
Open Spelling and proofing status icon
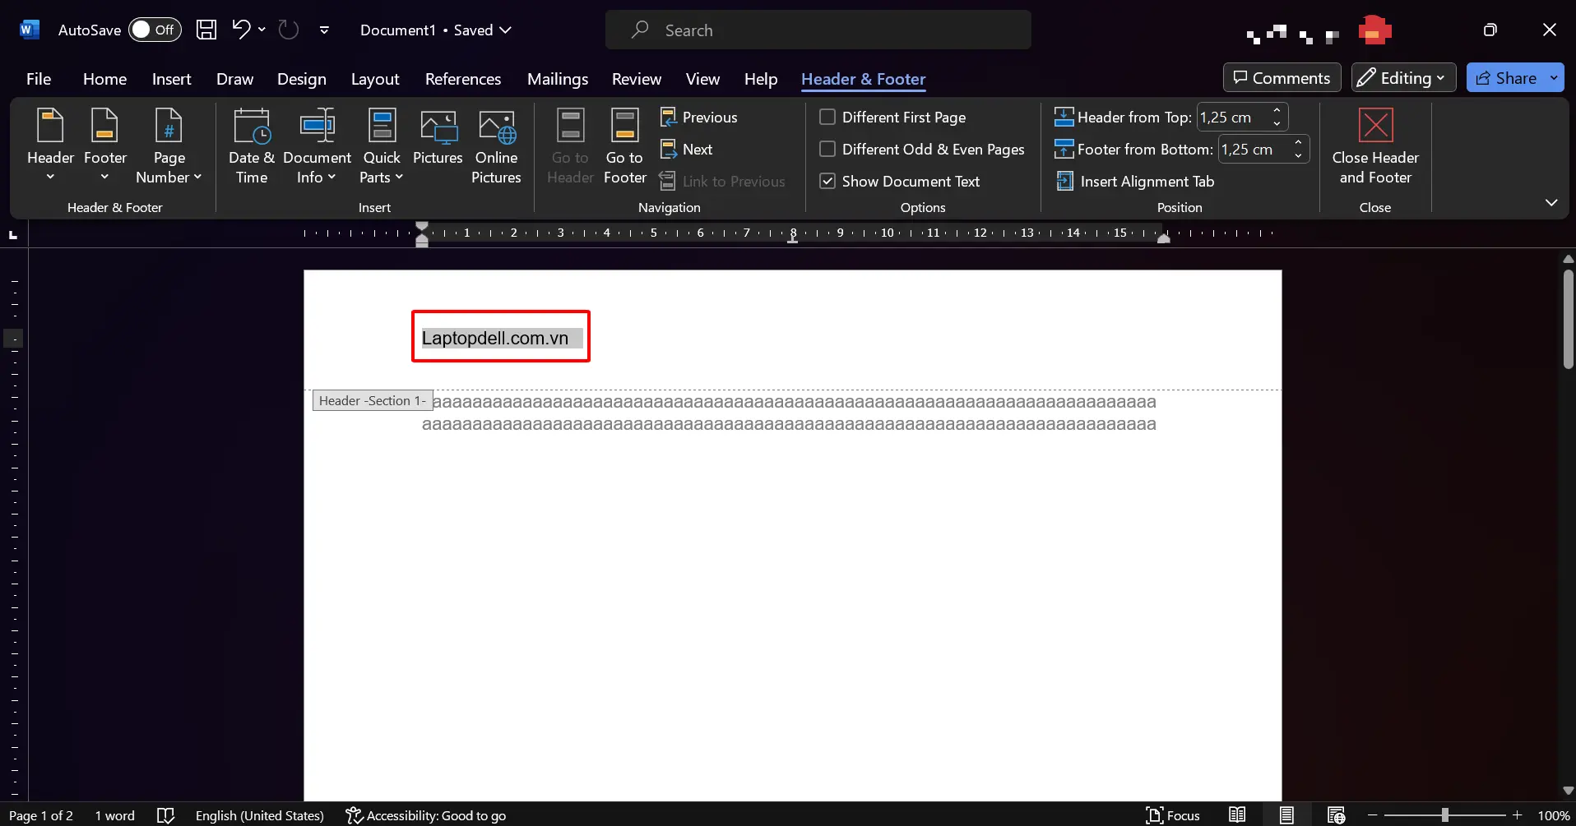165,815
